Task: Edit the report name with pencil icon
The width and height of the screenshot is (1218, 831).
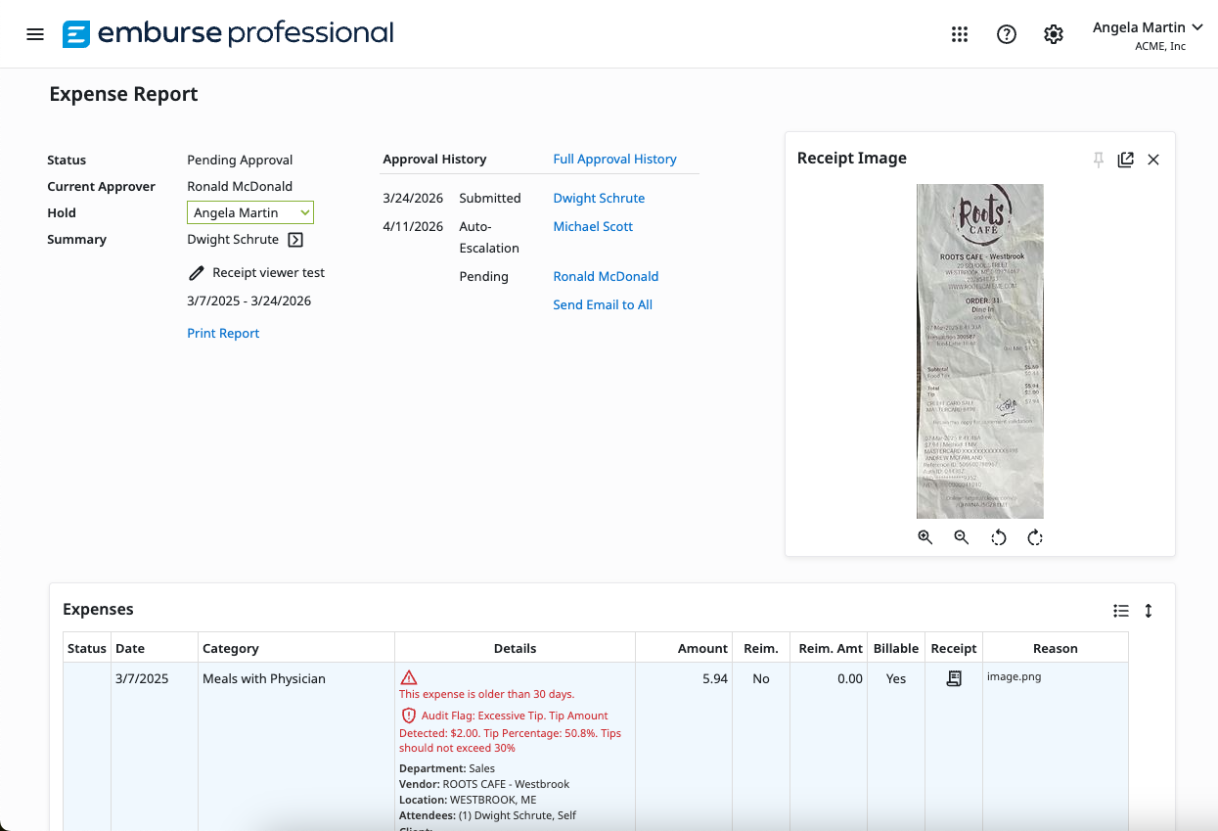Action: coord(197,274)
